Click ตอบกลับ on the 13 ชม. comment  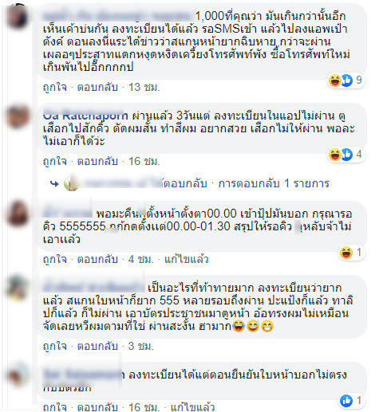tap(97, 87)
